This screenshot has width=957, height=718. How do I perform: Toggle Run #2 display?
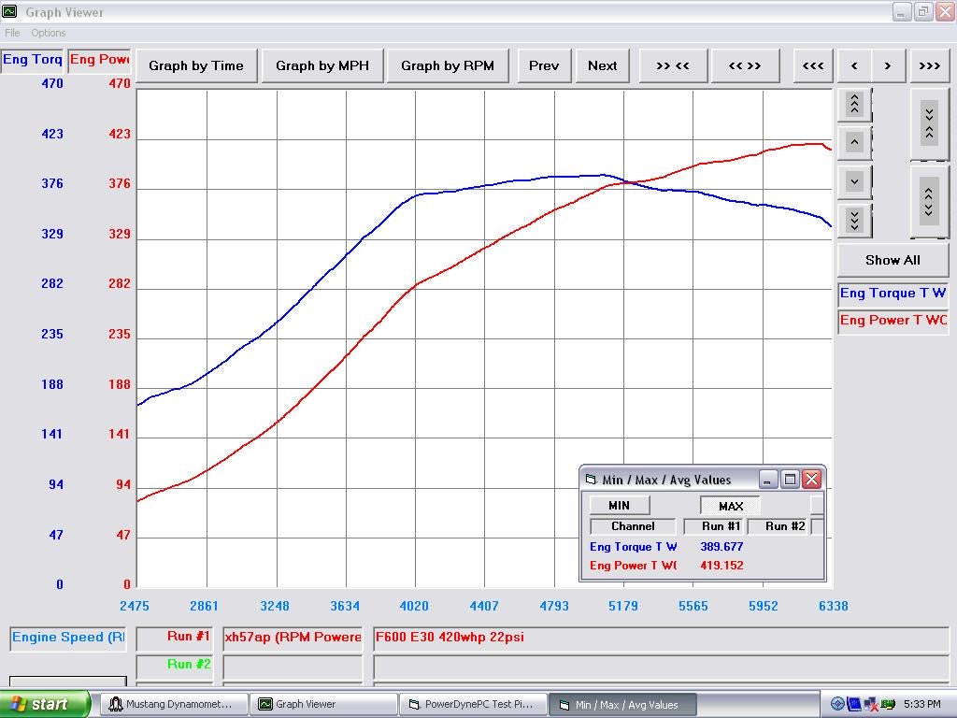tap(174, 668)
